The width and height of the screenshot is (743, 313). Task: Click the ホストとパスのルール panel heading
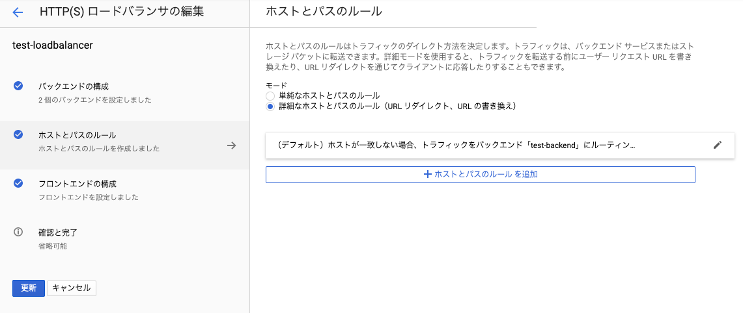pos(324,12)
